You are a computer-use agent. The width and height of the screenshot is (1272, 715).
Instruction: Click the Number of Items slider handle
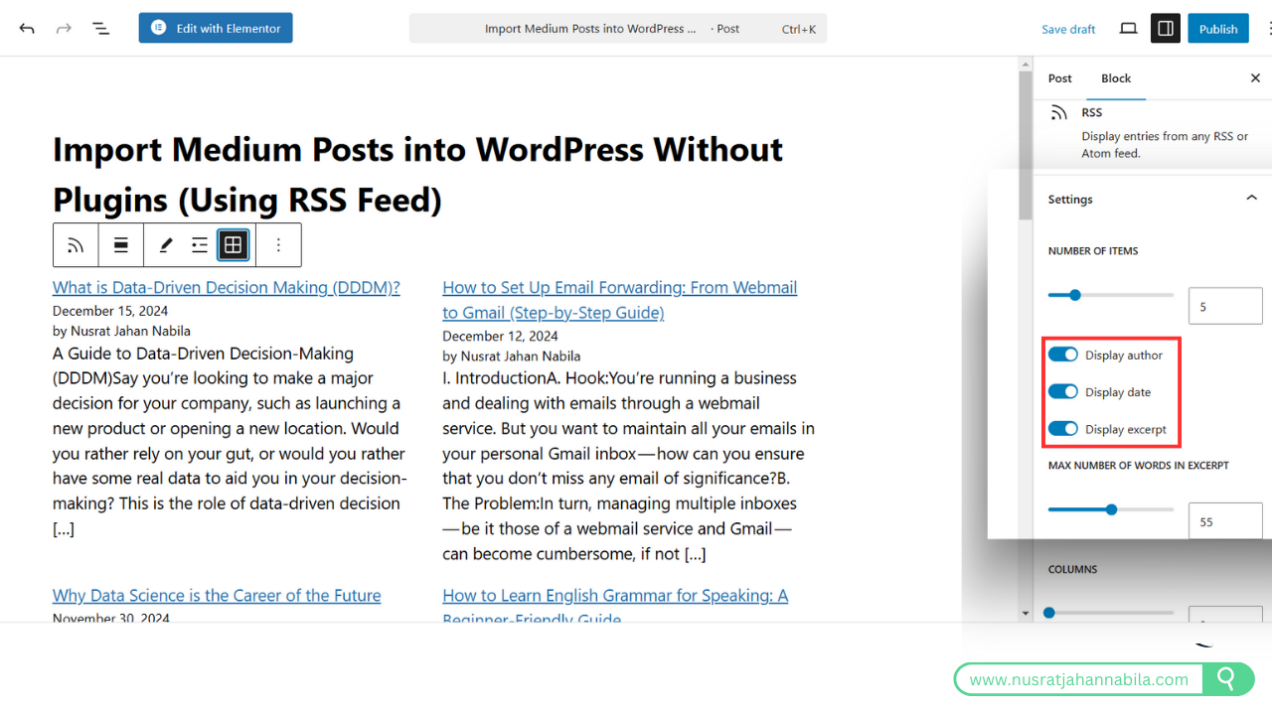tap(1074, 295)
